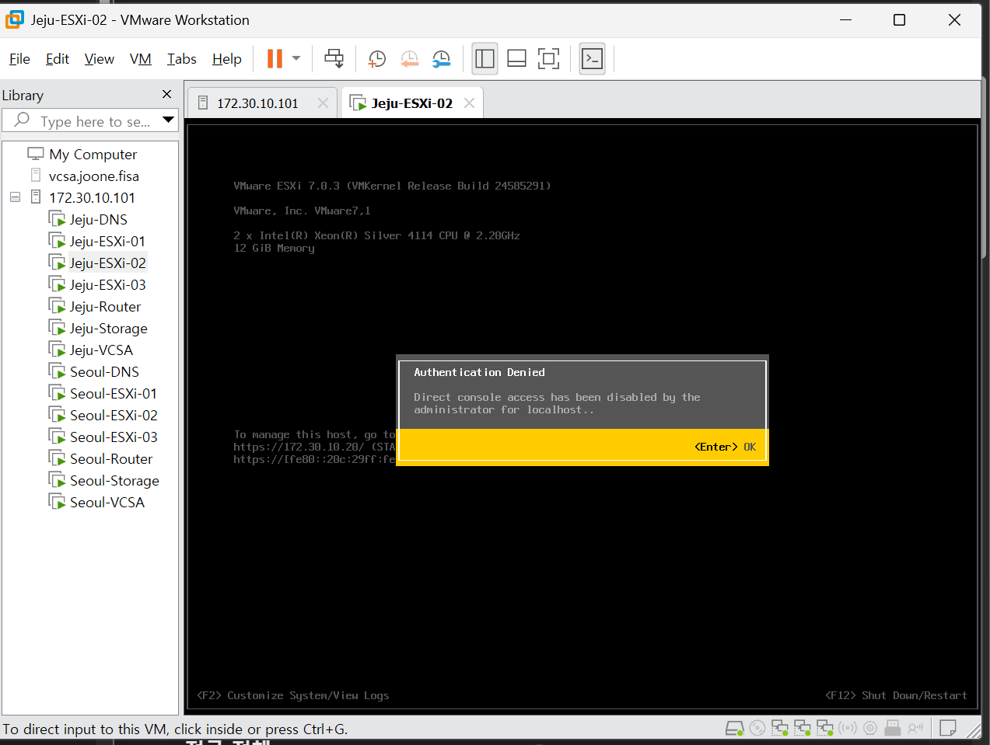This screenshot has height=745, width=990.
Task: Select the Seoul-ESXi-01 virtual machine
Action: pos(114,394)
